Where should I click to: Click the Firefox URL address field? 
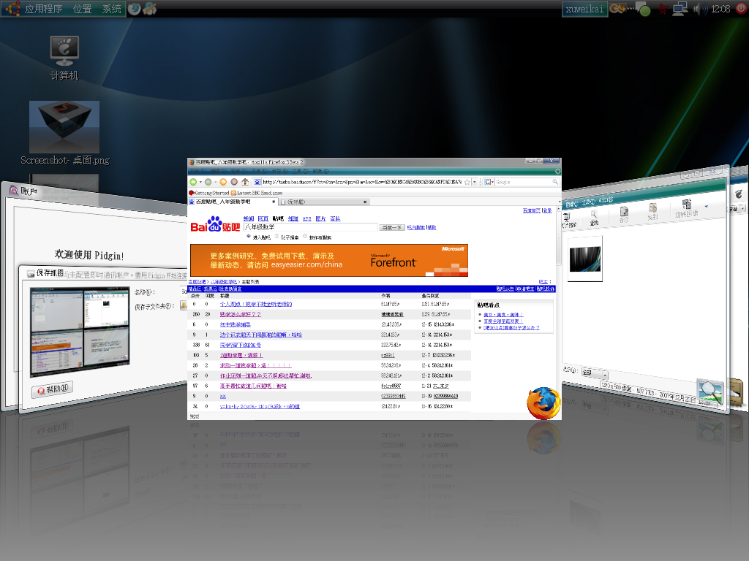[362, 182]
